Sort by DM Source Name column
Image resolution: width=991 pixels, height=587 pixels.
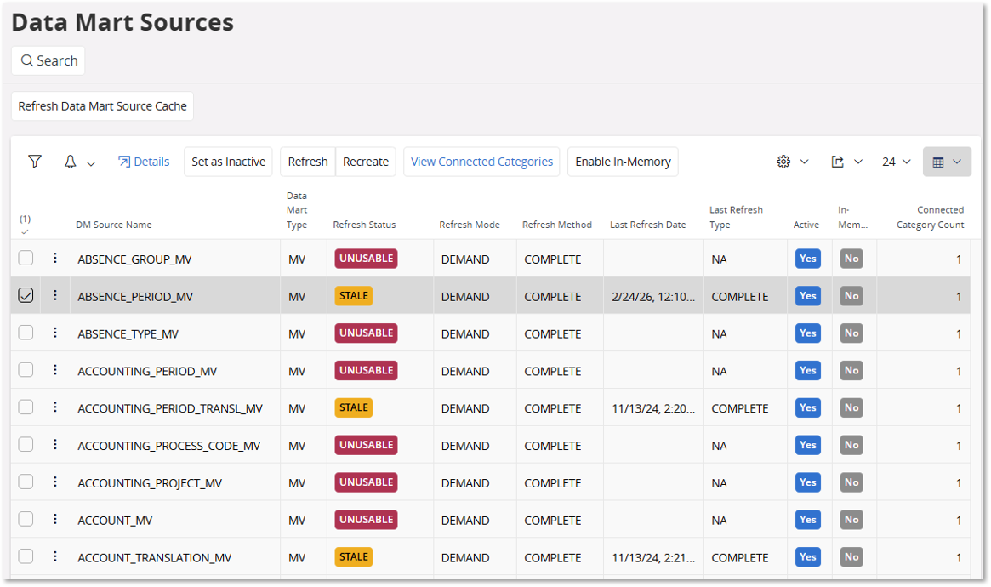114,225
